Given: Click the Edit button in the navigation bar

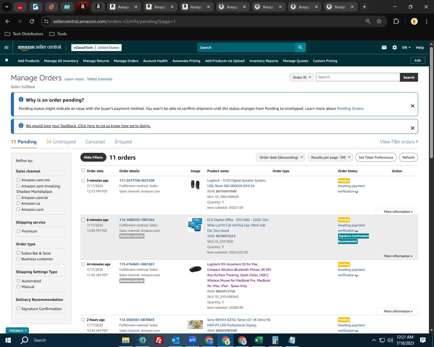Looking at the screenshot, I should coord(418,60).
